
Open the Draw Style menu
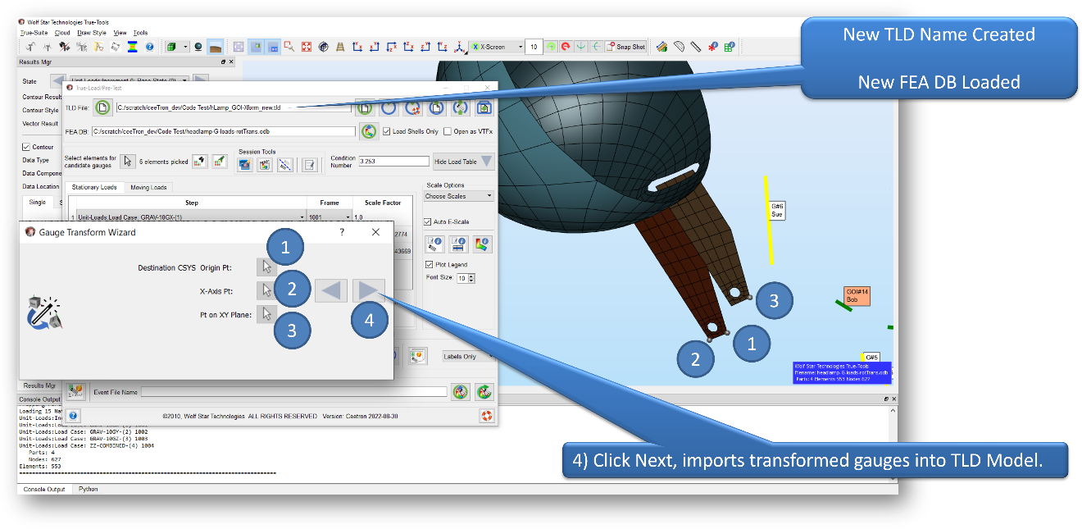coord(92,33)
